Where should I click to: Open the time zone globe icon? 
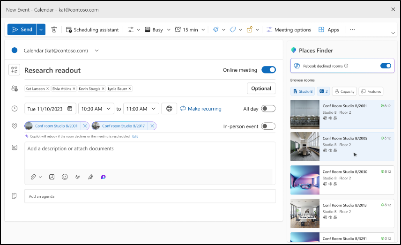169,109
